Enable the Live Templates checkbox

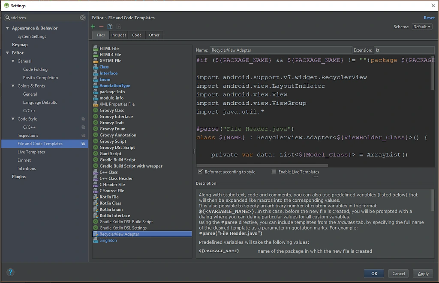[274, 172]
